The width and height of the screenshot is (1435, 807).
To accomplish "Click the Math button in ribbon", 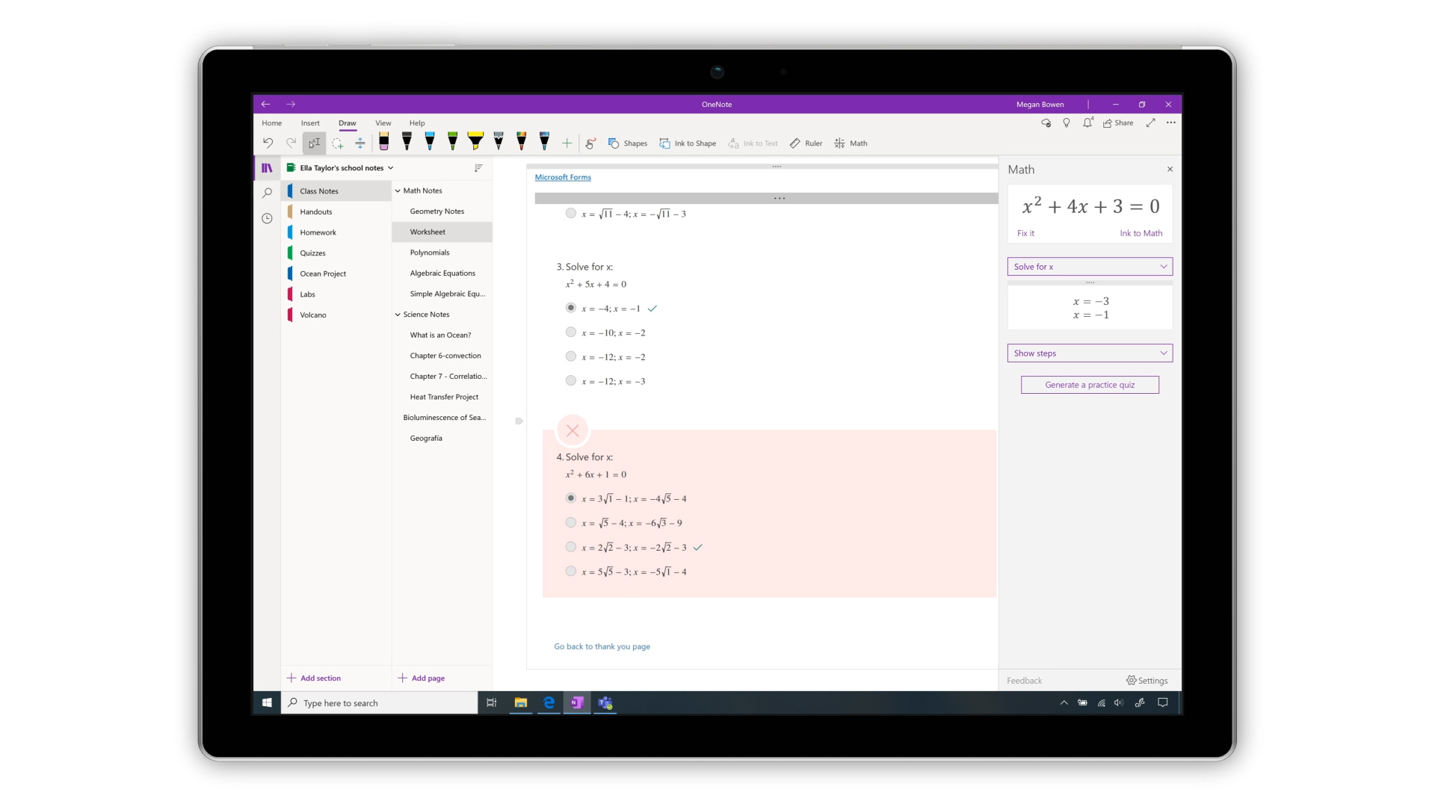I will pyautogui.click(x=851, y=143).
